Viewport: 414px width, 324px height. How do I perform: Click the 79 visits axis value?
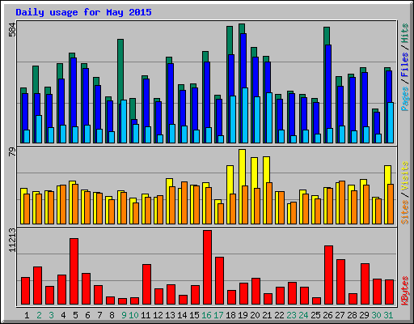pyautogui.click(x=12, y=152)
